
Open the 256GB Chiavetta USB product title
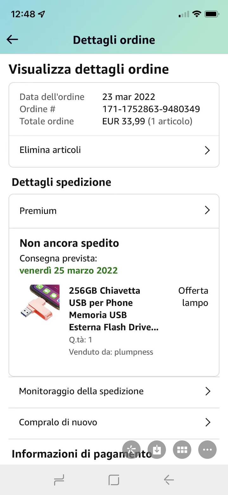point(114,309)
